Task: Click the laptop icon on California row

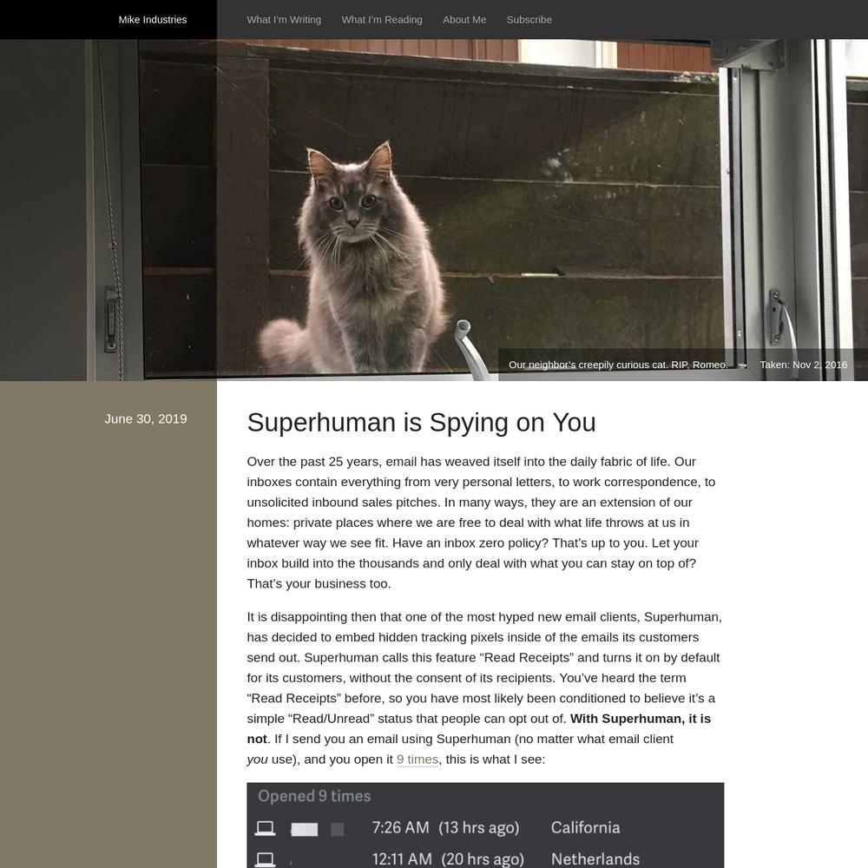Action: tap(265, 828)
